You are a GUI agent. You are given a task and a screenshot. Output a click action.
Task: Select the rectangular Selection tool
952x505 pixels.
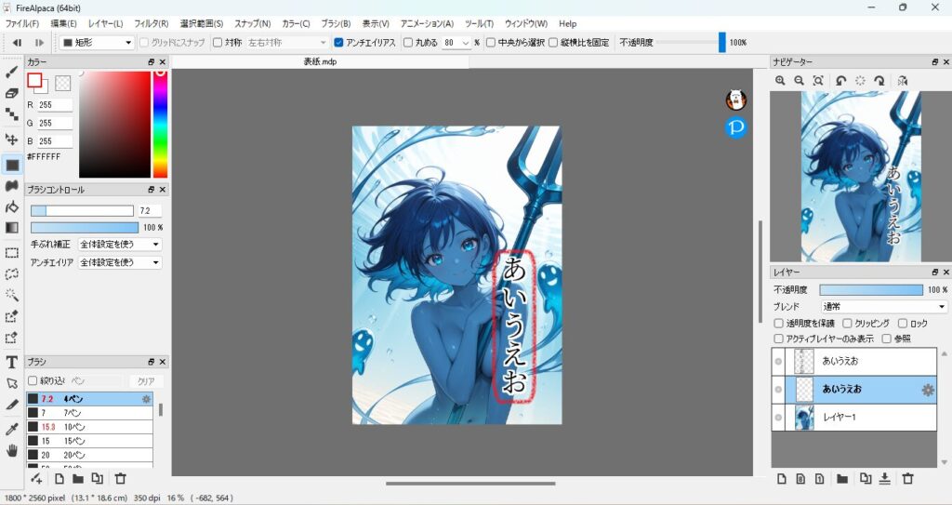click(x=11, y=253)
